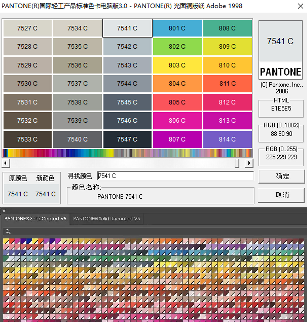Viewport: 307px width, 322px height.
Task: Select the 7544 C swatch
Action: coord(127,84)
